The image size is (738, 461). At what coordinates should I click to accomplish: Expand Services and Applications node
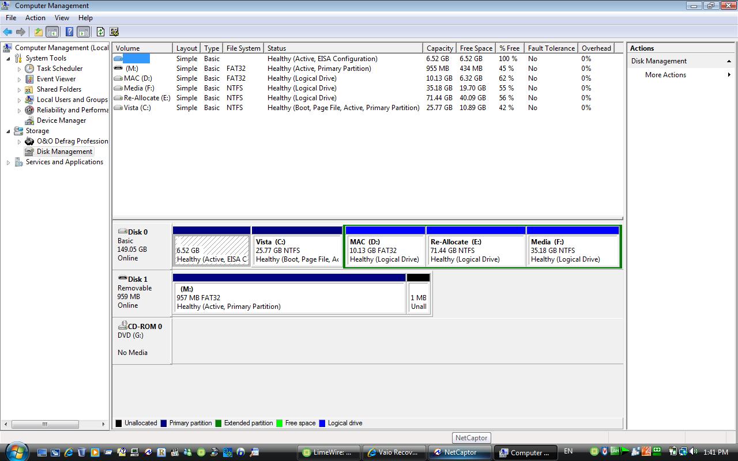point(8,163)
